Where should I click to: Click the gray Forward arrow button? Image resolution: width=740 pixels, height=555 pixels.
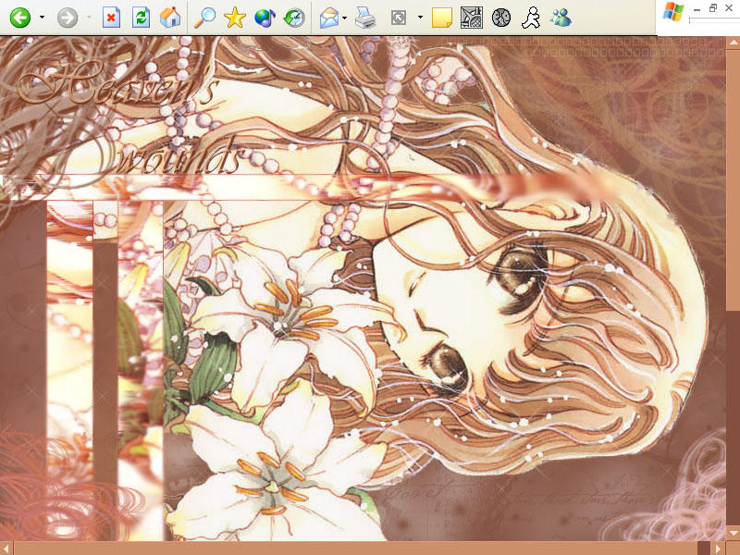coord(68,18)
